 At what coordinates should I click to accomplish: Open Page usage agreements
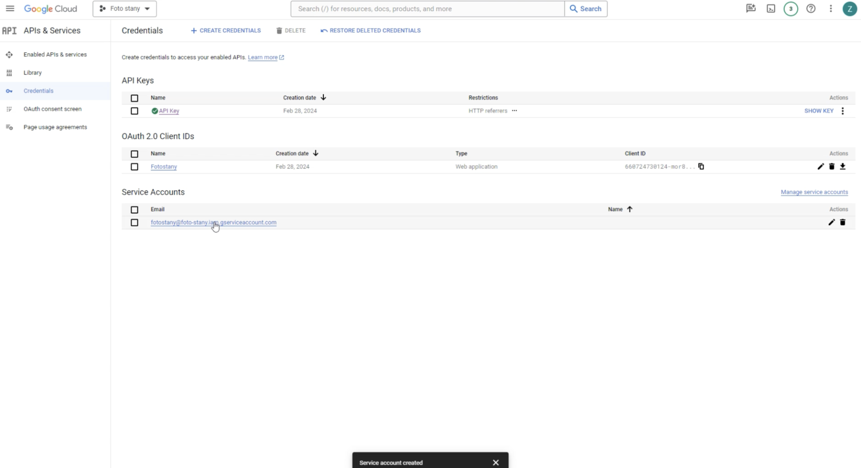(55, 127)
